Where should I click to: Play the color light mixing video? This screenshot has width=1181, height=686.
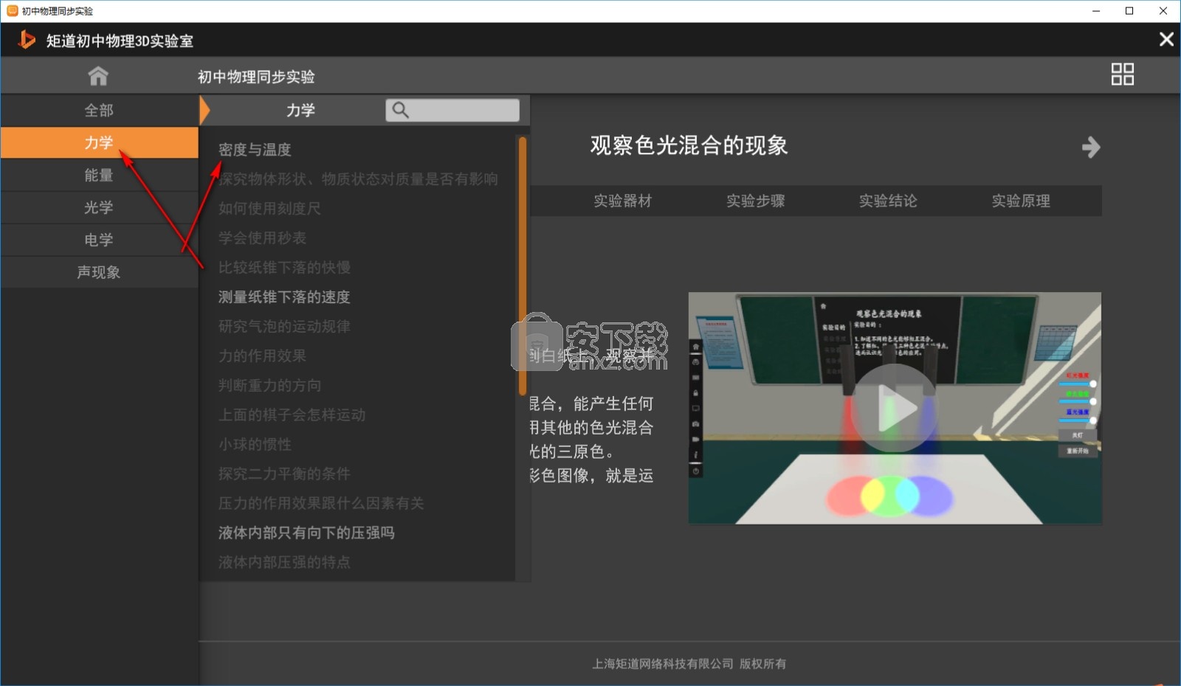click(x=894, y=408)
